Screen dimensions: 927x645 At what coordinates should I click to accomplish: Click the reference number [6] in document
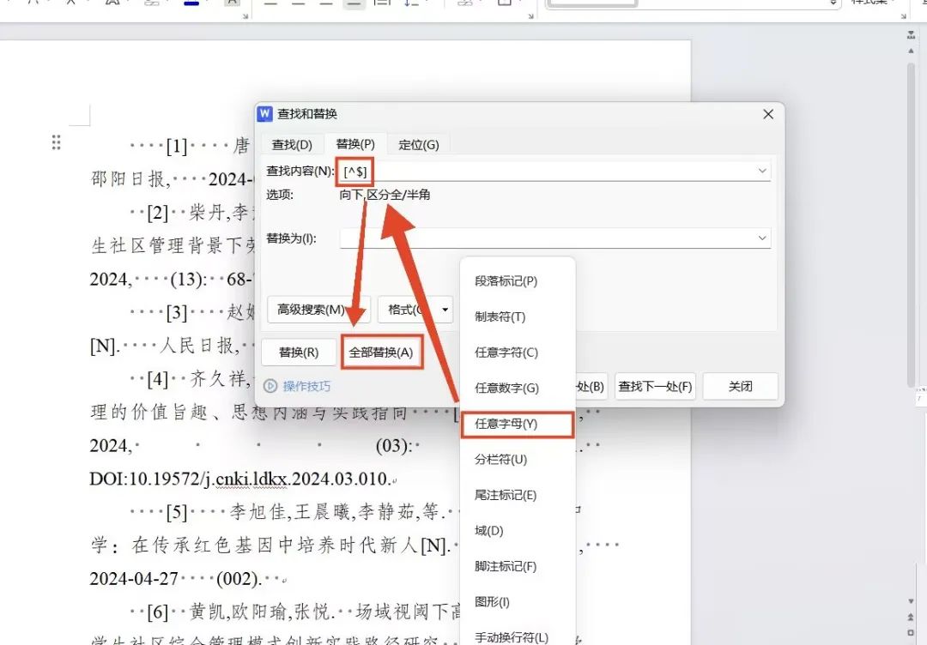pos(158,612)
